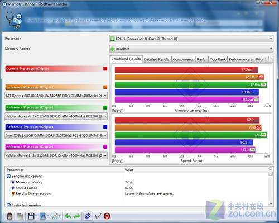Viewport: 279px width, 223px height.
Task: Click the title bar app icon
Action: [x=4, y=4]
